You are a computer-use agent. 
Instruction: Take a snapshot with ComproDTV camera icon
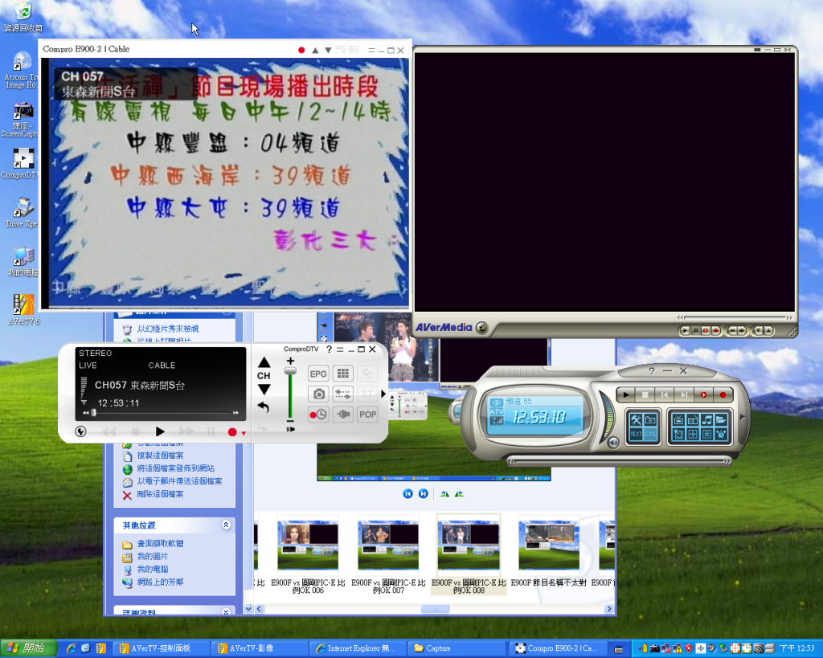[318, 394]
